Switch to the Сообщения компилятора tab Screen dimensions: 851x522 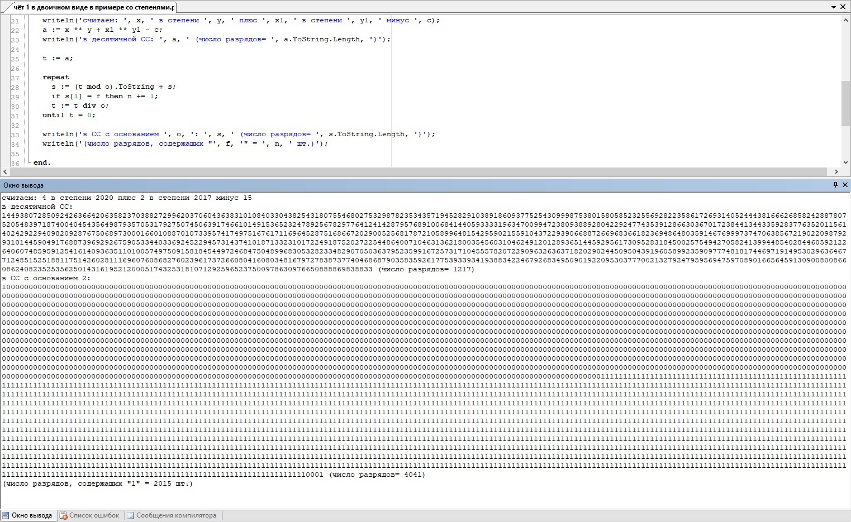175,515
